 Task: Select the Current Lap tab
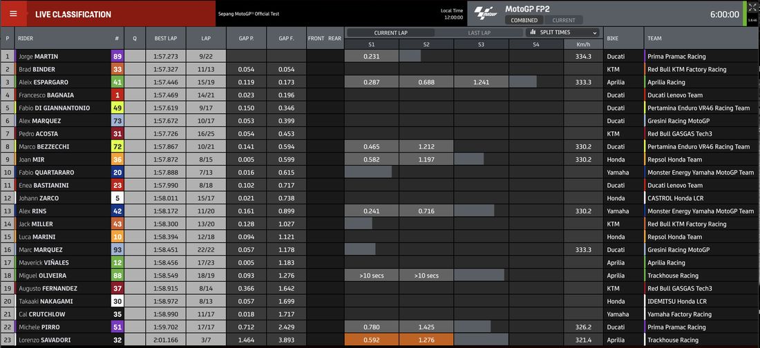[x=390, y=33]
